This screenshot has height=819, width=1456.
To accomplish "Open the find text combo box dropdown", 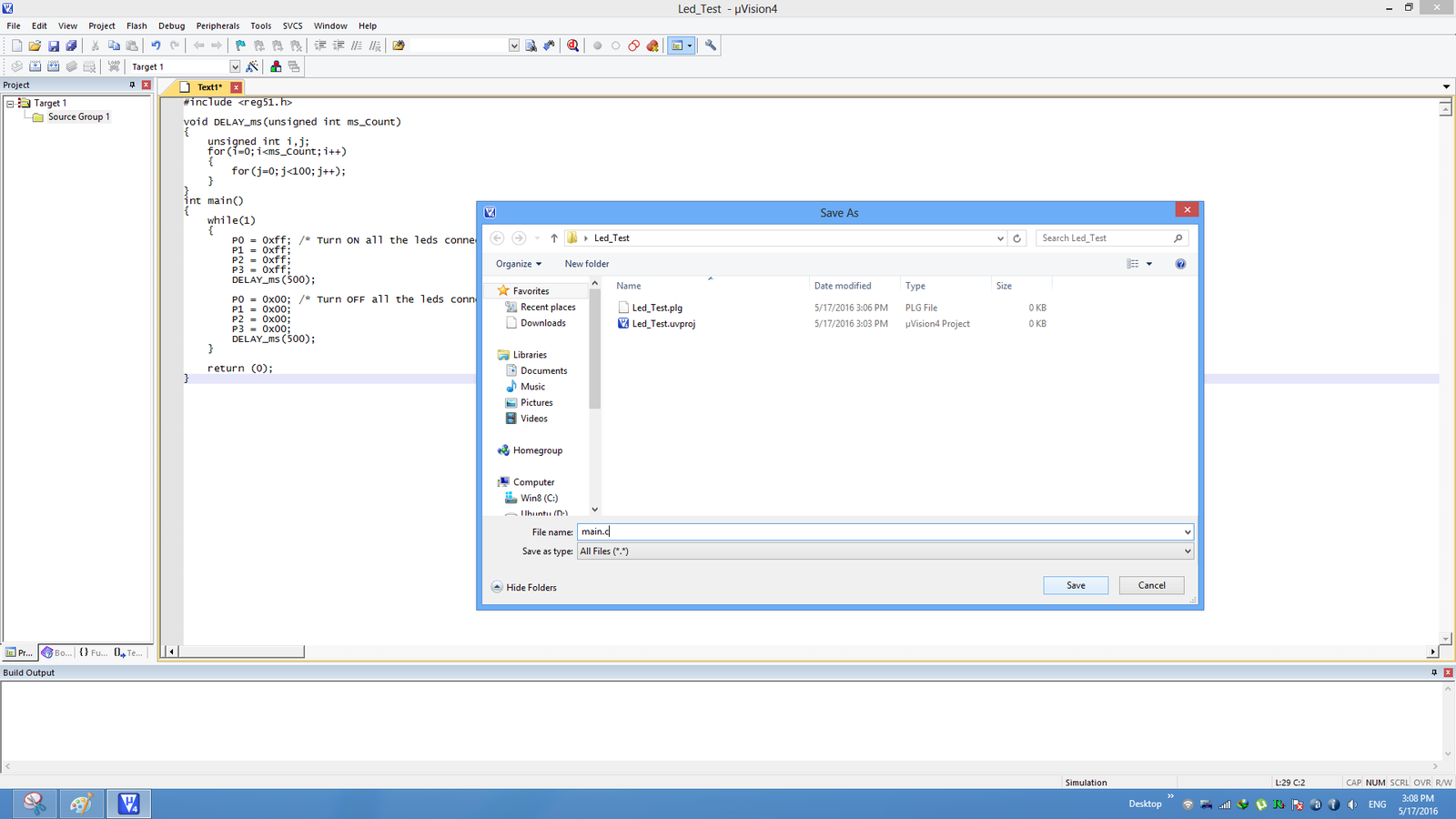I will click(x=514, y=45).
